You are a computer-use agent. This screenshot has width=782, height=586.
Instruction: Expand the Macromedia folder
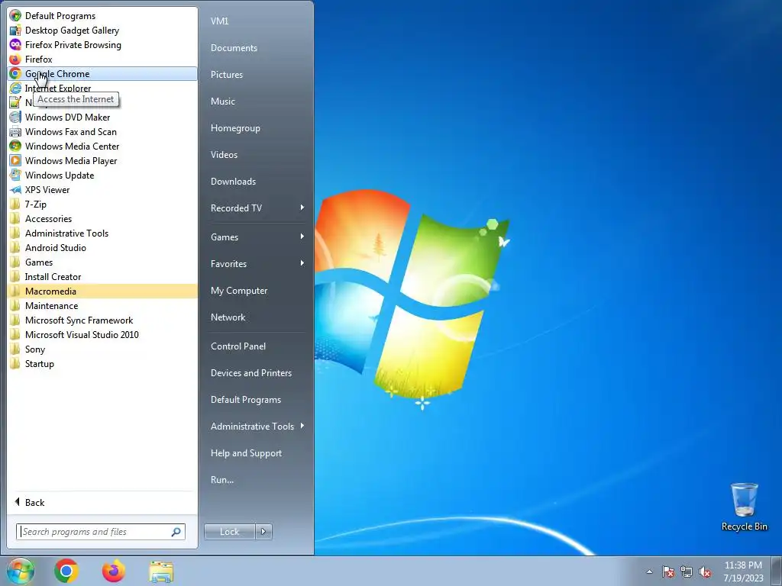pyautogui.click(x=102, y=291)
